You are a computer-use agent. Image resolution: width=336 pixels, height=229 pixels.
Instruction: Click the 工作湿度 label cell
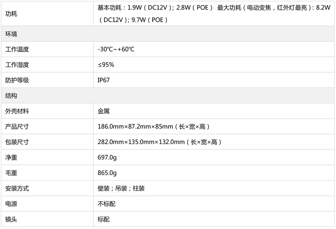pos(17,65)
